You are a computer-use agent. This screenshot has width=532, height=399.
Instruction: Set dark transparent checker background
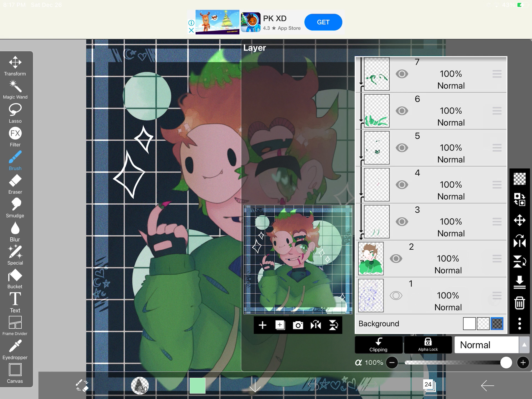(497, 324)
